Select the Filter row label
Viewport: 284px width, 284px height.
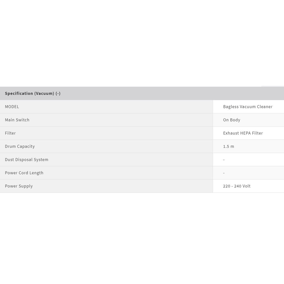[x=10, y=133]
